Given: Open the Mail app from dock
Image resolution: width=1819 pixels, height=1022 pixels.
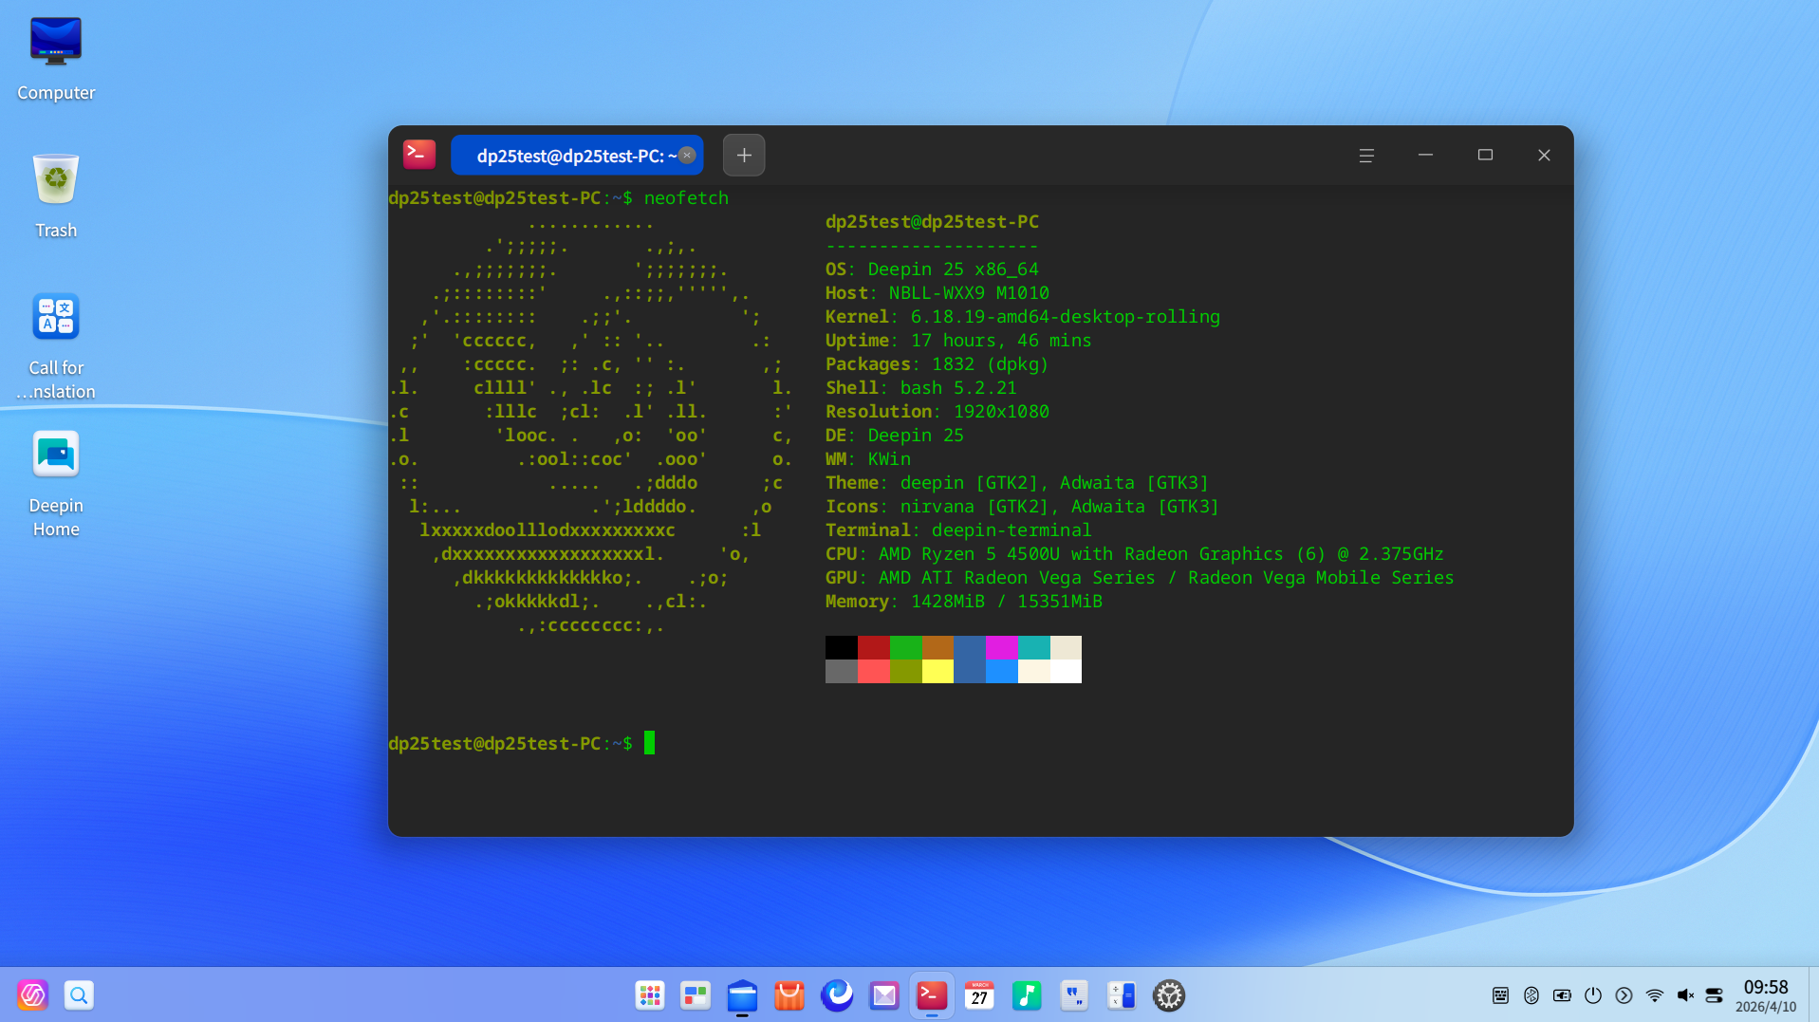Looking at the screenshot, I should pyautogui.click(x=884, y=995).
